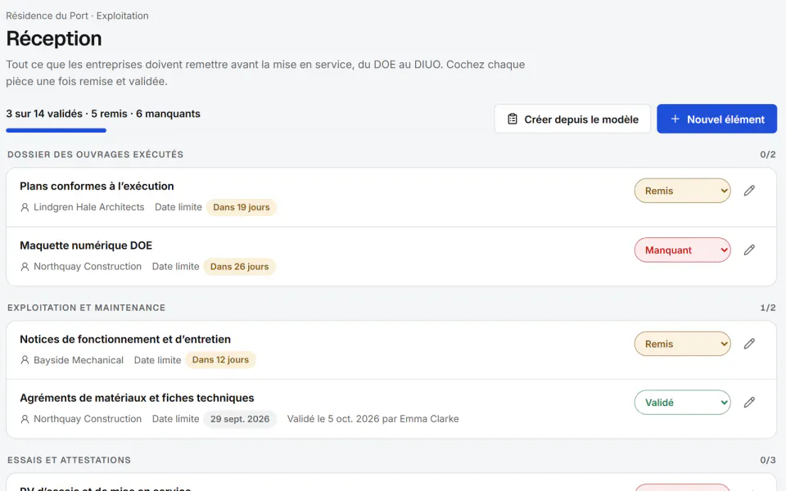Click the Essais et attestations section header
786x491 pixels.
69,460
